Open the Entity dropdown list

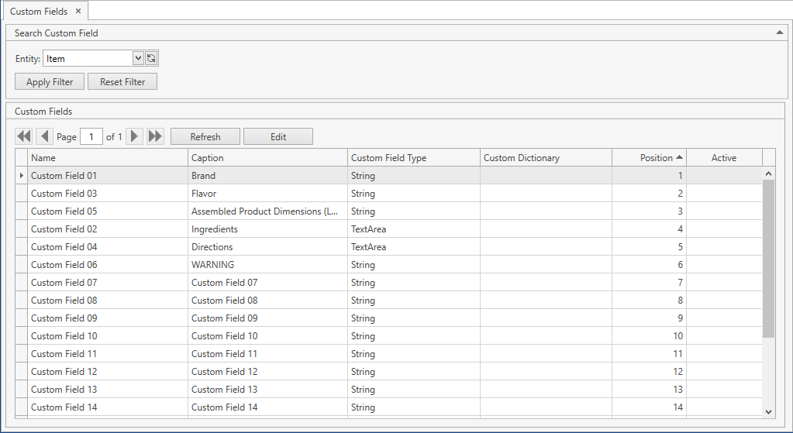[138, 58]
